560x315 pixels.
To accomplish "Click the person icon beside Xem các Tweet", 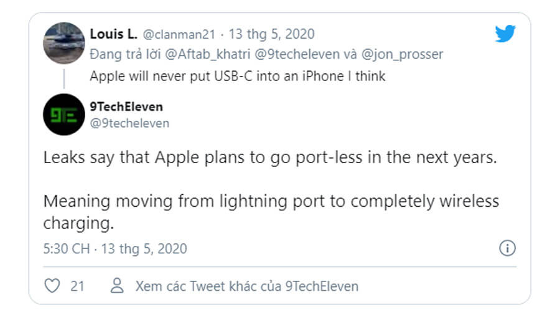I will click(x=116, y=286).
